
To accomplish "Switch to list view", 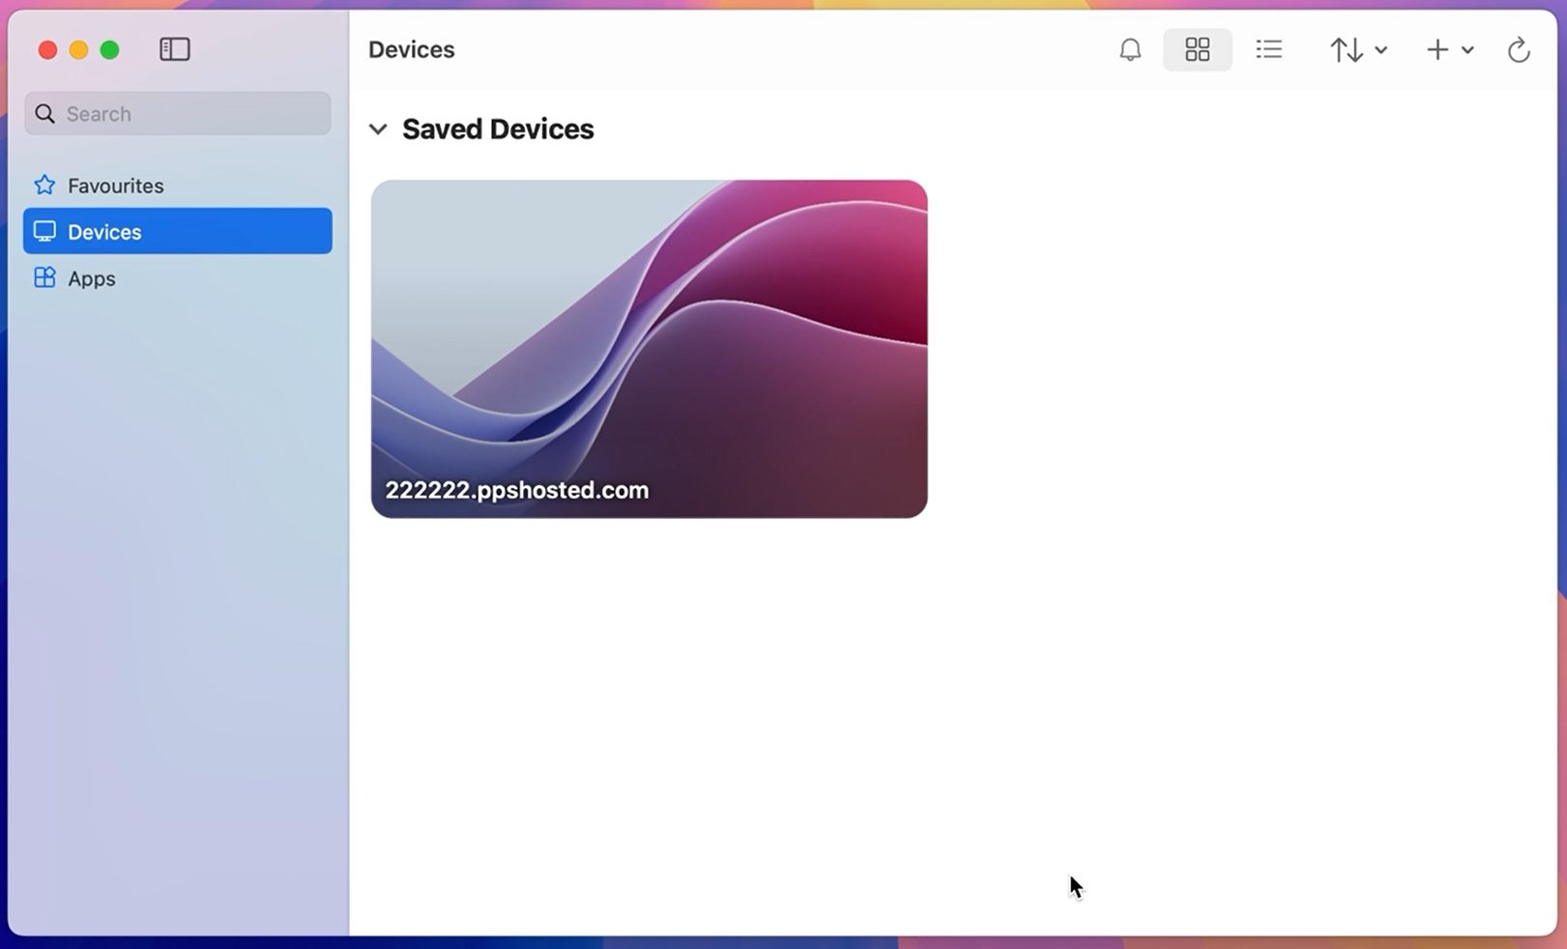I will point(1268,49).
